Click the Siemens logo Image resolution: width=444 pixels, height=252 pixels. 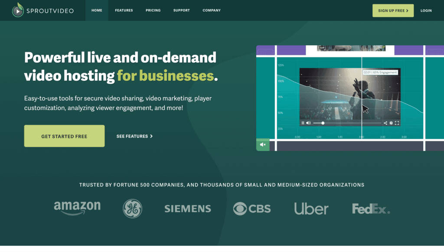point(188,209)
